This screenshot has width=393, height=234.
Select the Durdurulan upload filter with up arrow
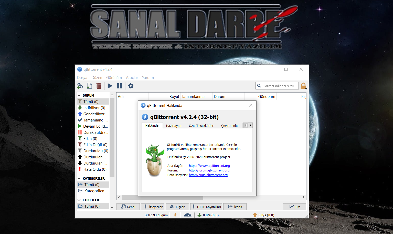pos(93,157)
